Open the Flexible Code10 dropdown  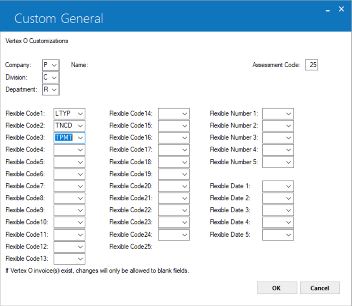coord(70,222)
